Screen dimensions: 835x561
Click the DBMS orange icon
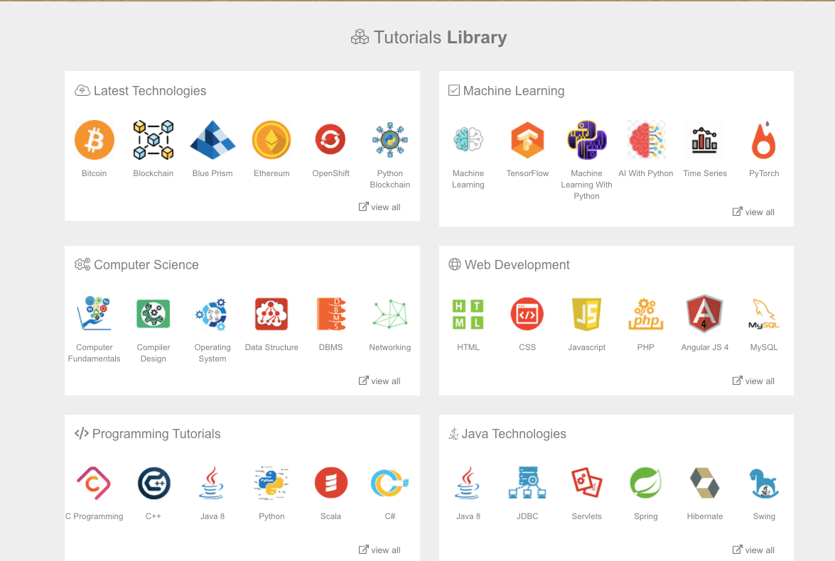point(330,313)
